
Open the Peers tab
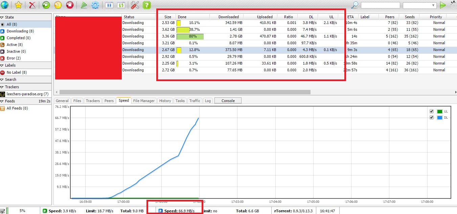109,101
